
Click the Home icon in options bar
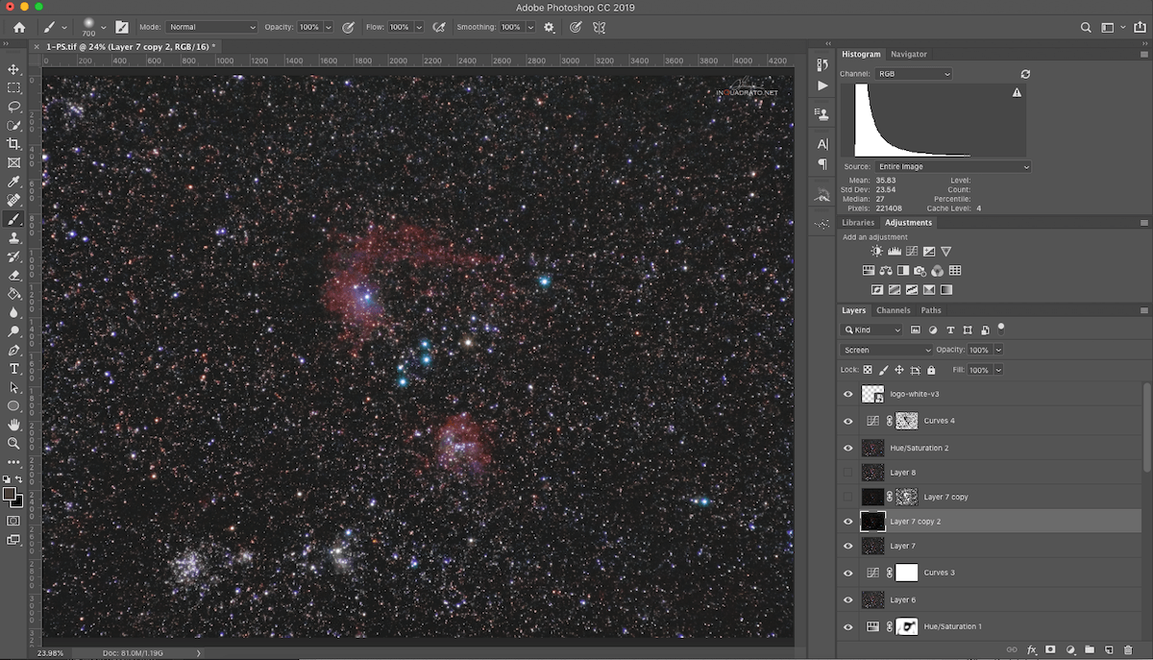[19, 28]
